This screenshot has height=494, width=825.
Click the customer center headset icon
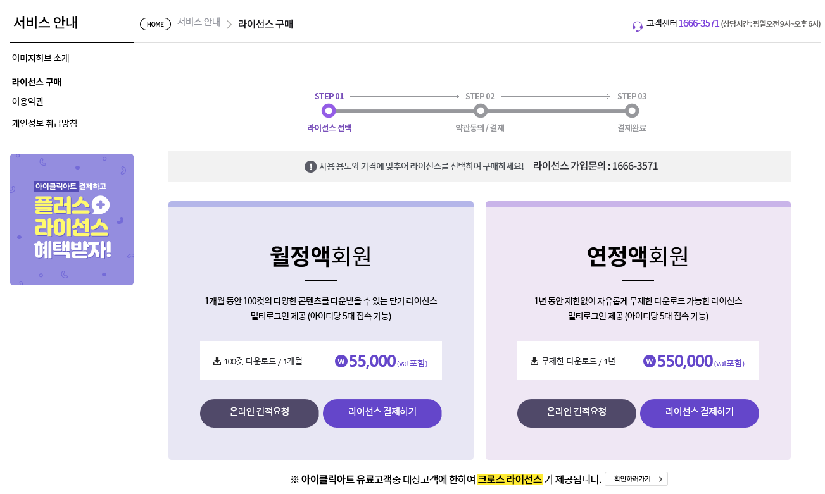(637, 26)
